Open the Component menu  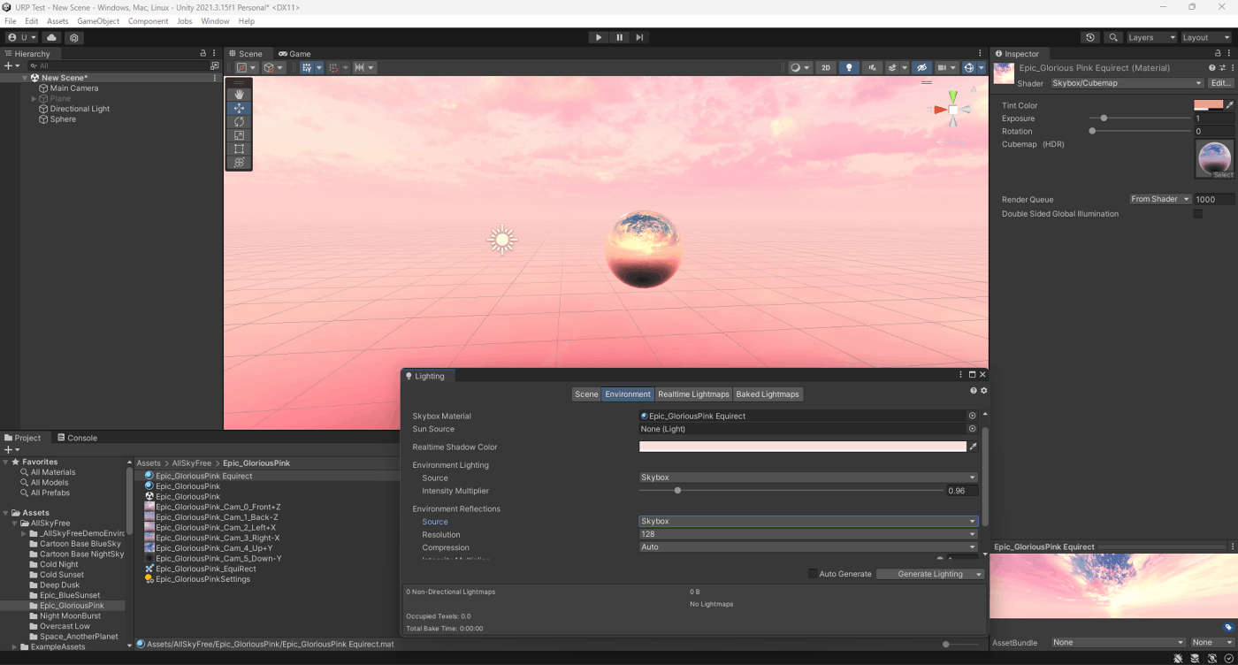click(x=148, y=21)
